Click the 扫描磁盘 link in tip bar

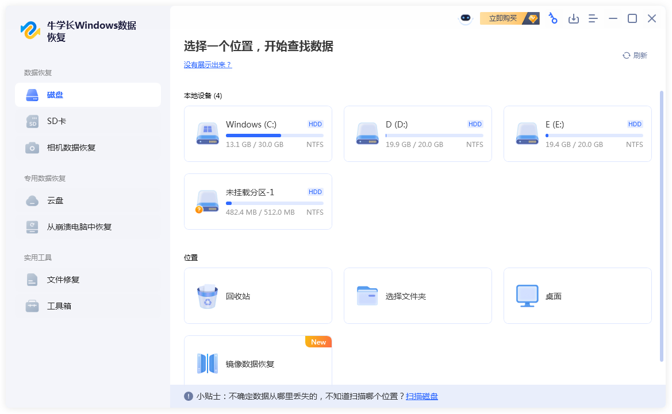click(x=421, y=396)
